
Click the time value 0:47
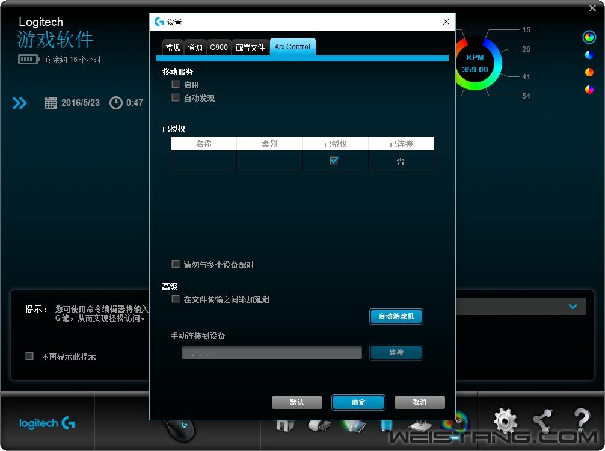[135, 103]
